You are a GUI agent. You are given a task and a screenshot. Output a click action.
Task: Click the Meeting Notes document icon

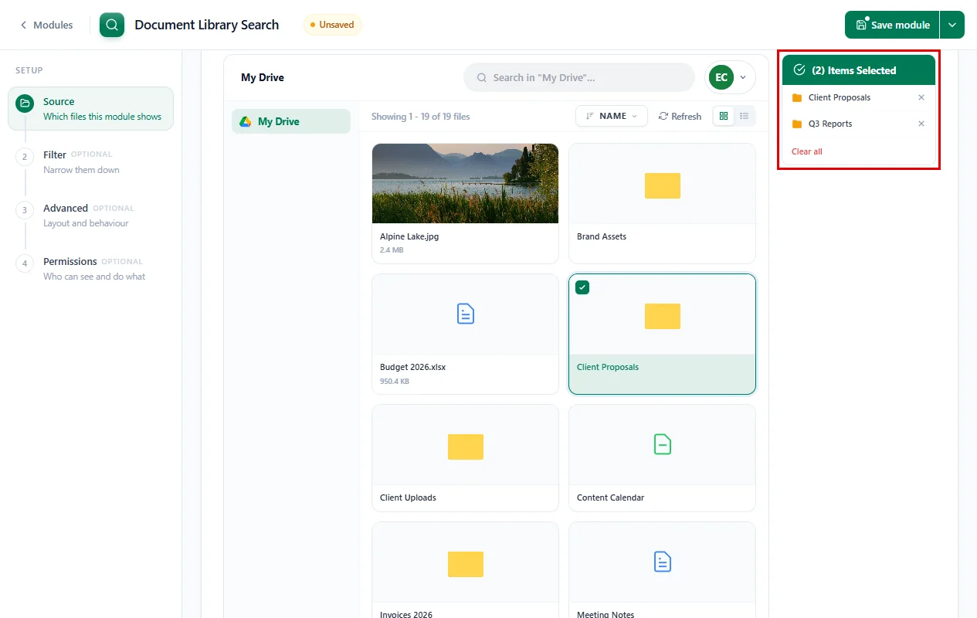(662, 562)
